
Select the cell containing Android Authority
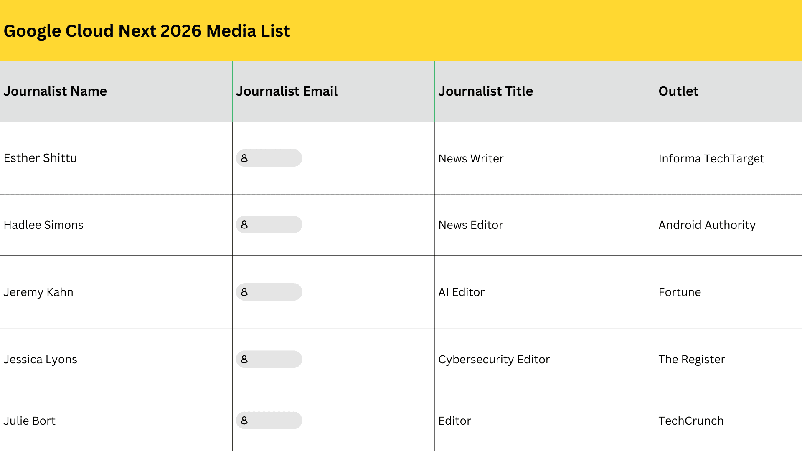coord(707,225)
